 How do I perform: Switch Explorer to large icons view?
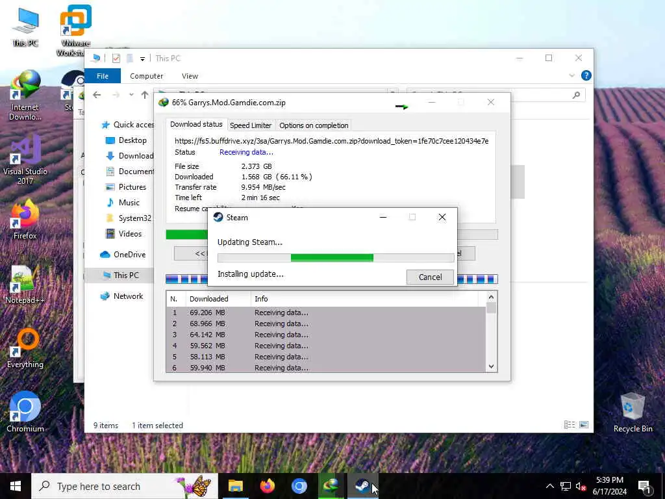click(x=584, y=425)
